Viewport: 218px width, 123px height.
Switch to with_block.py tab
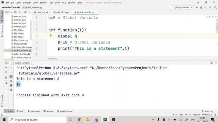(x=62, y=12)
